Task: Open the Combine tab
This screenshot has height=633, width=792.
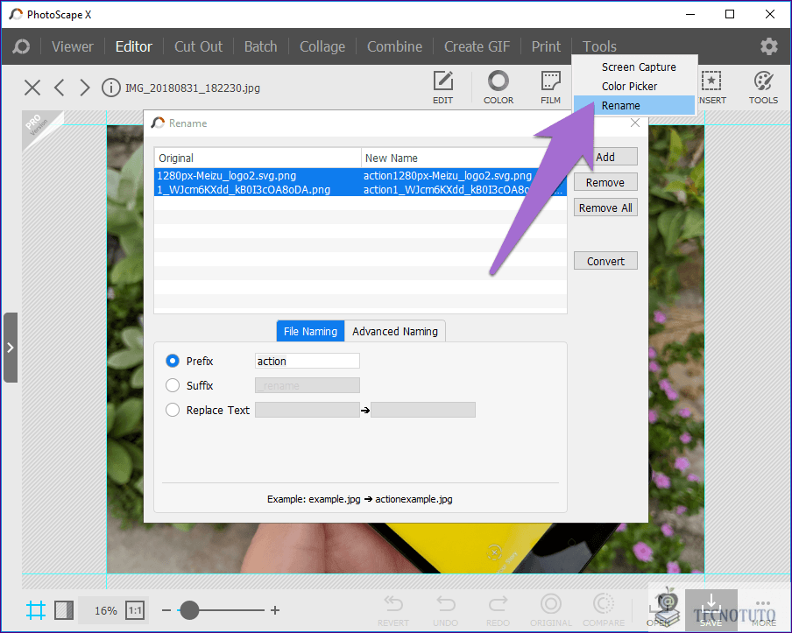Action: point(394,46)
